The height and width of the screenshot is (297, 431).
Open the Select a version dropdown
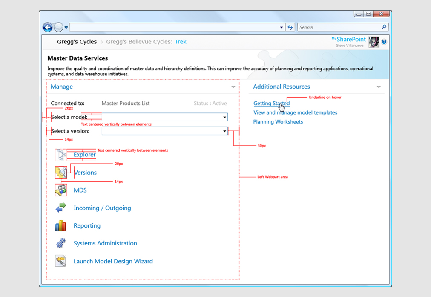click(x=224, y=131)
